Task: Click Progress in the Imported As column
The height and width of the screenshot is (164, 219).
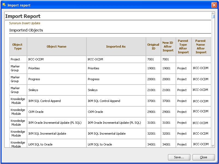Action: coord(94,79)
